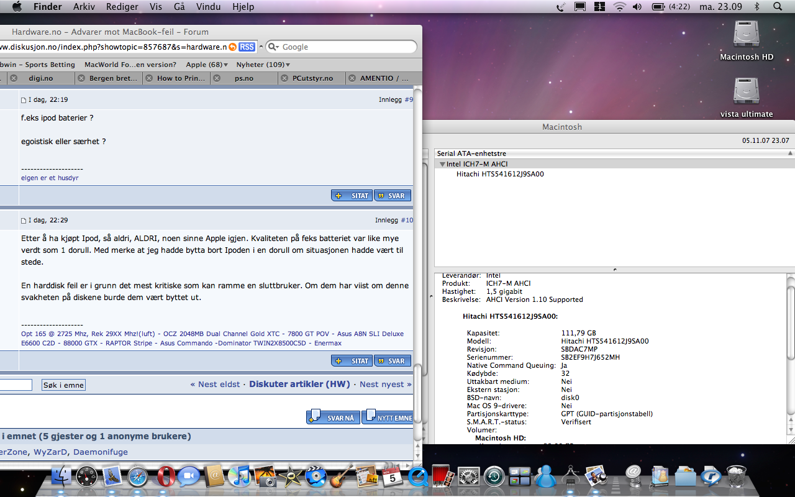Open Apple (68) bookmarks dropdown
This screenshot has height=497, width=795.
(207, 65)
